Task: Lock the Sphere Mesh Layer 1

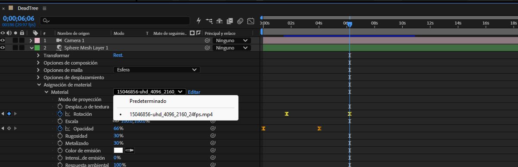Action: [22, 48]
